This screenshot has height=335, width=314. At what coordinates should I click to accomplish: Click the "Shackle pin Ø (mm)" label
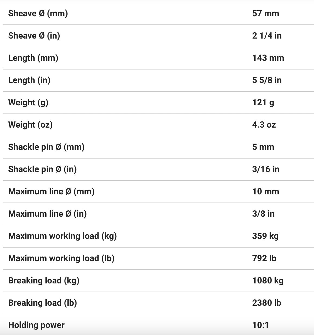point(46,147)
